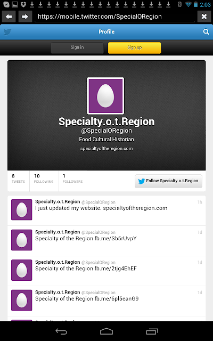View the 10 Following tab
The height and width of the screenshot is (341, 213).
[44, 178]
